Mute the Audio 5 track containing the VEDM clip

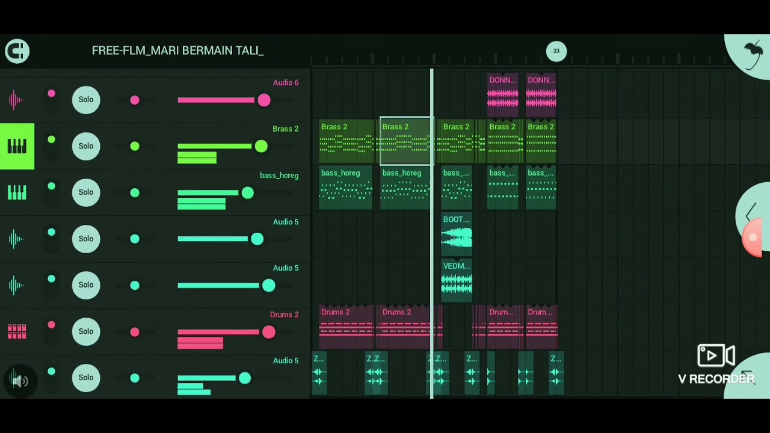tap(52, 285)
